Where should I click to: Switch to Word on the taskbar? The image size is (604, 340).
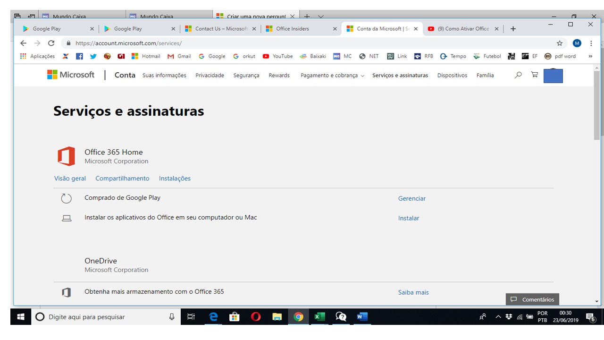[x=362, y=317]
